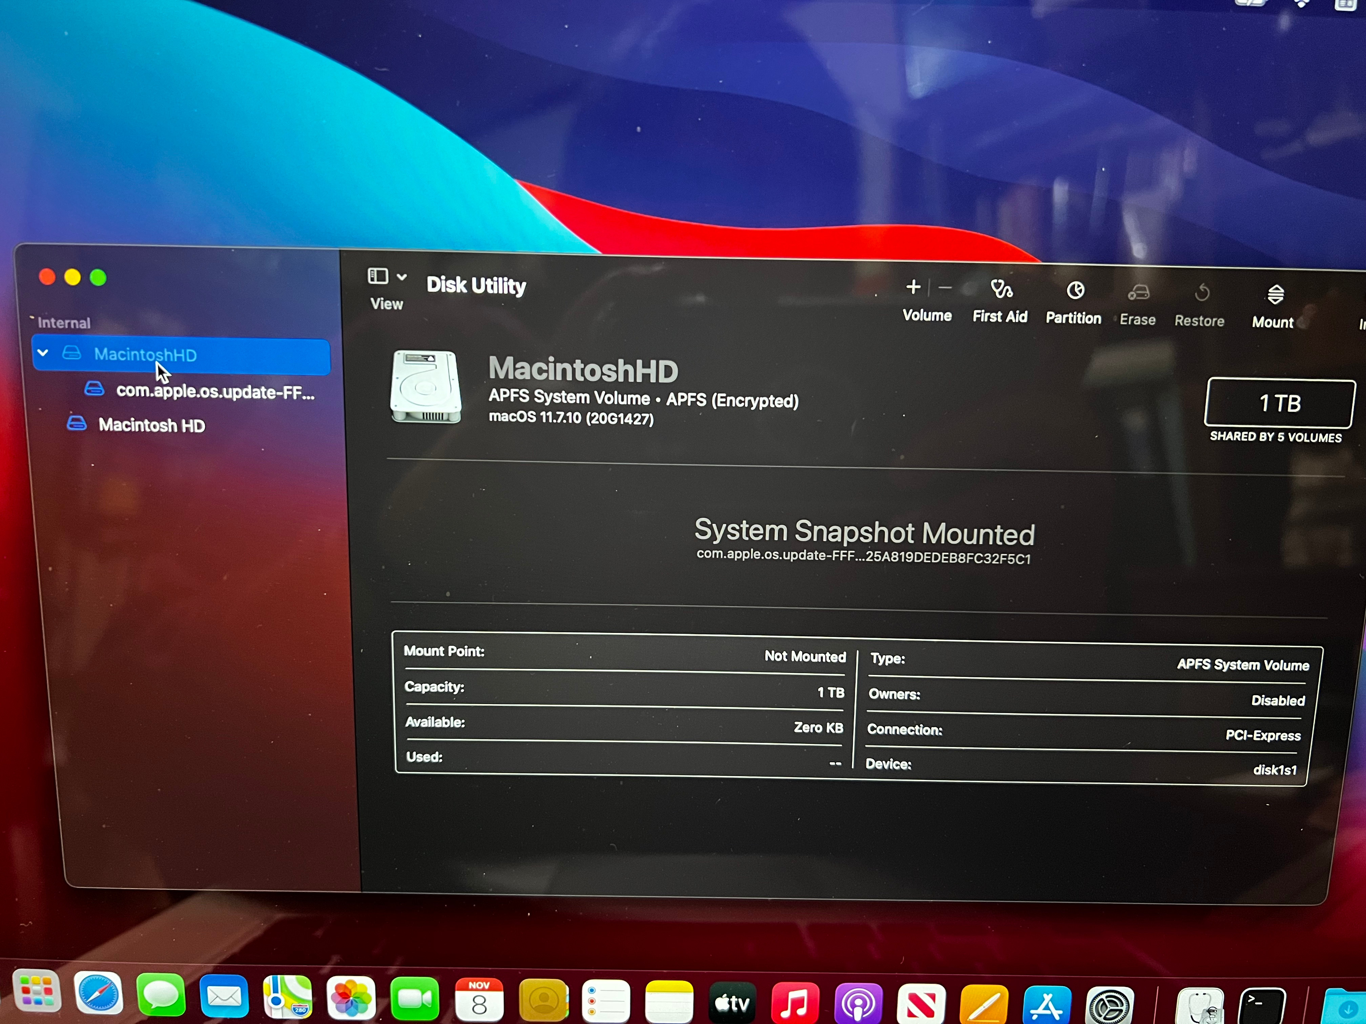Open News from the Dock

point(921,1005)
